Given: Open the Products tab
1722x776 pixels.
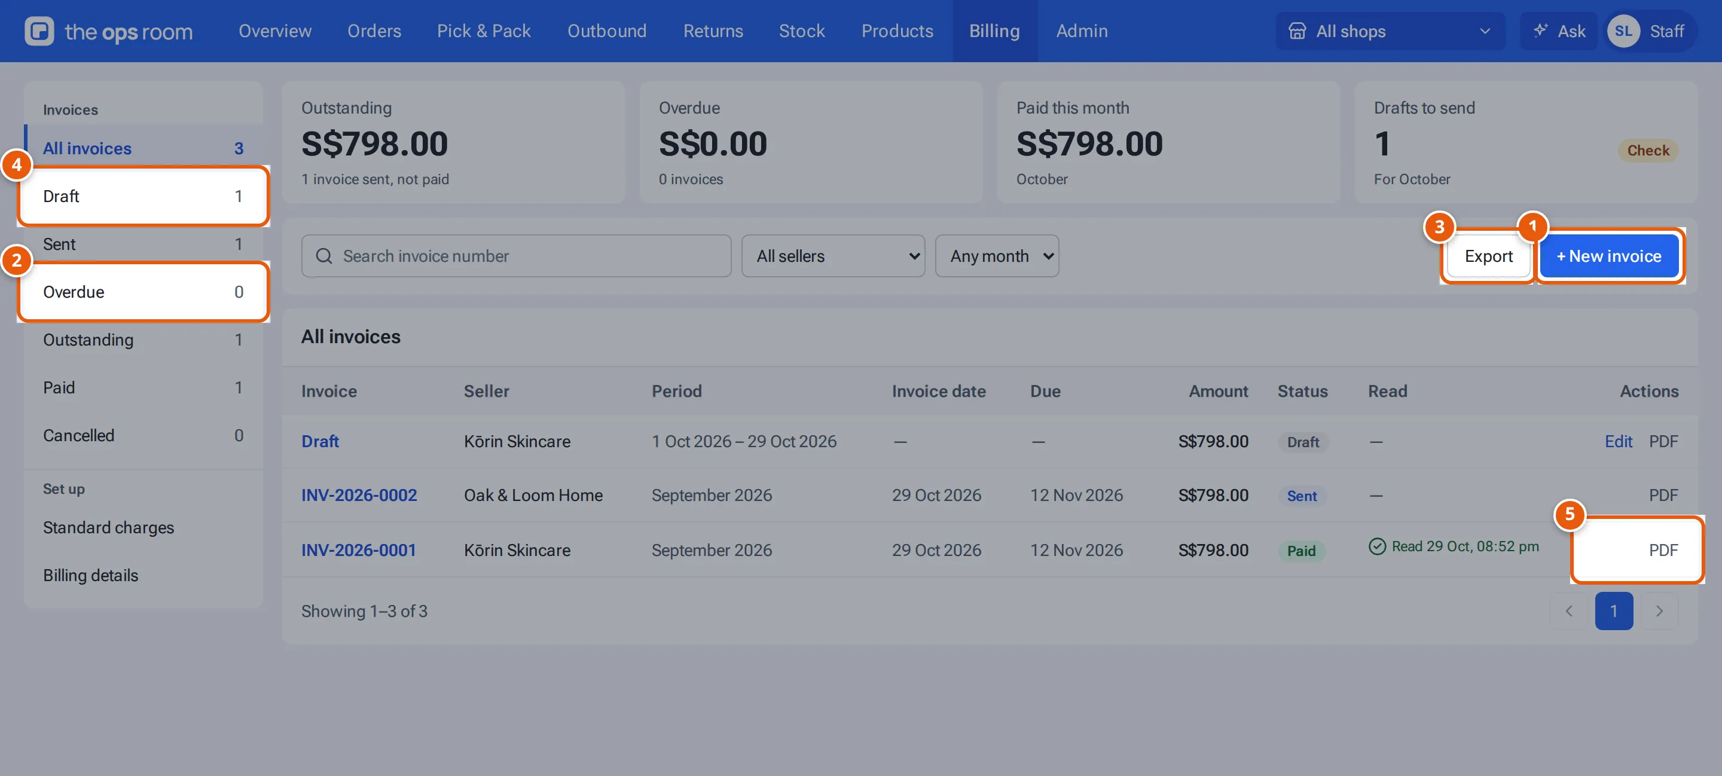Looking at the screenshot, I should coord(897,32).
